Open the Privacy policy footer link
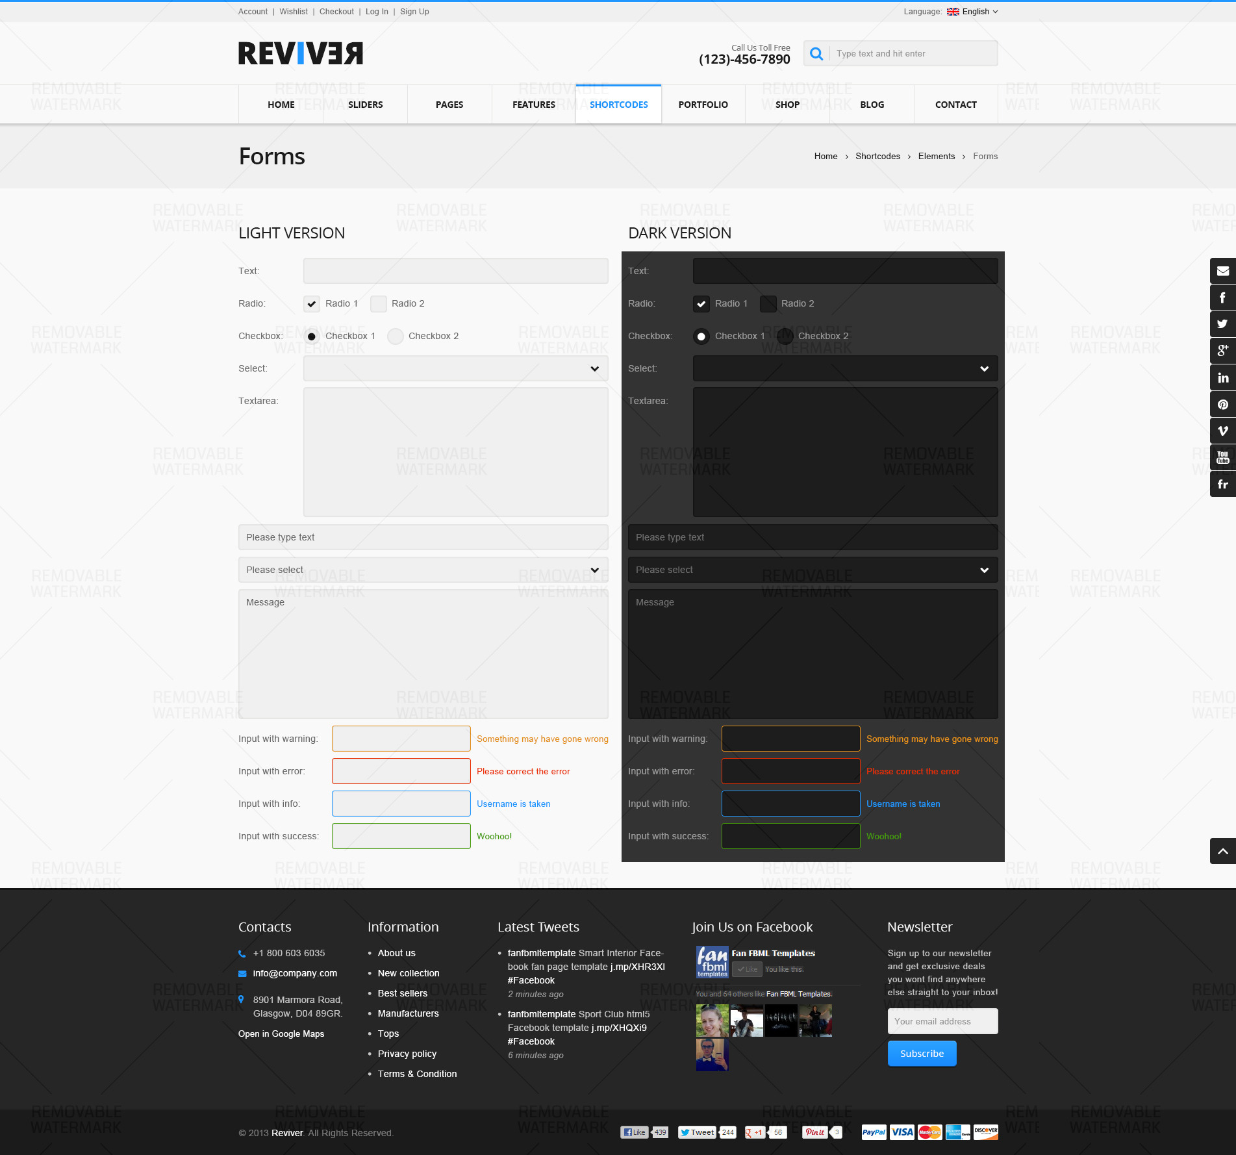 [x=407, y=1054]
